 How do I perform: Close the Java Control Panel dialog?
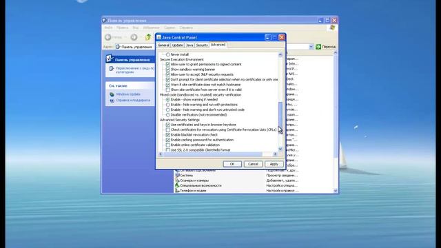coord(282,37)
